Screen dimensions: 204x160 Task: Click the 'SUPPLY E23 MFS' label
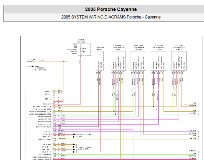45,139
